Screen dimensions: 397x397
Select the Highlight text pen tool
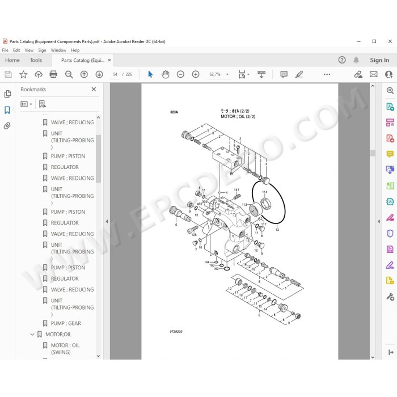pyautogui.click(x=299, y=74)
